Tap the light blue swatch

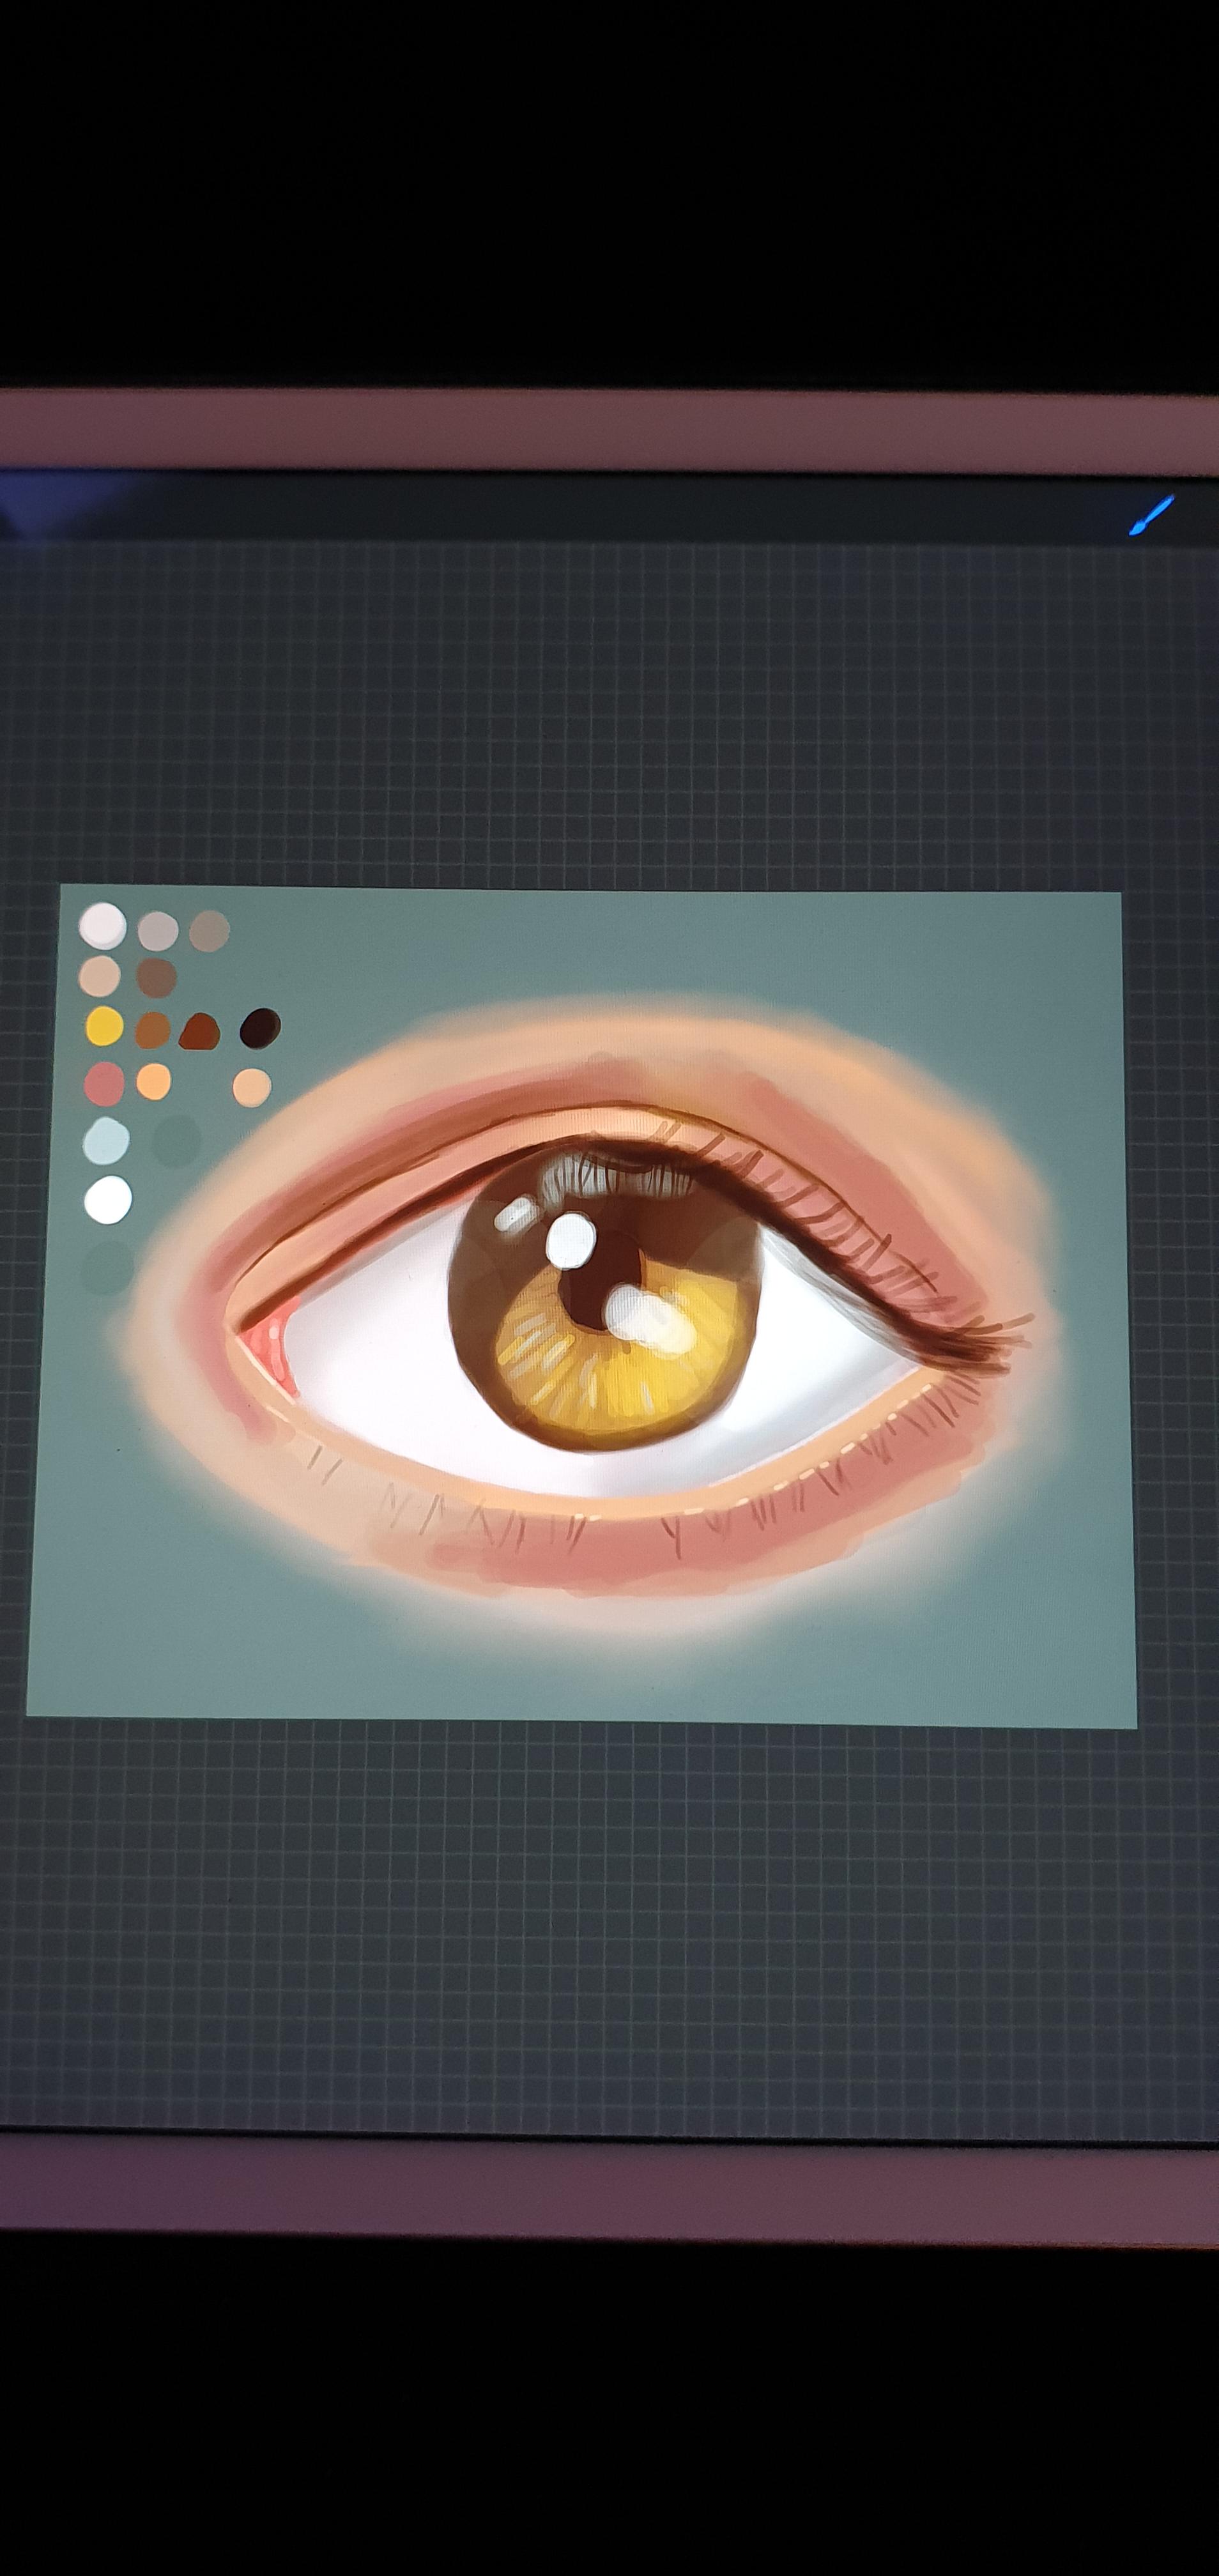107,1142
